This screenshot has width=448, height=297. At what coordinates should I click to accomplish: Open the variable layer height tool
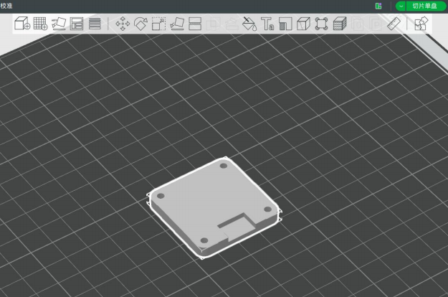pos(95,24)
